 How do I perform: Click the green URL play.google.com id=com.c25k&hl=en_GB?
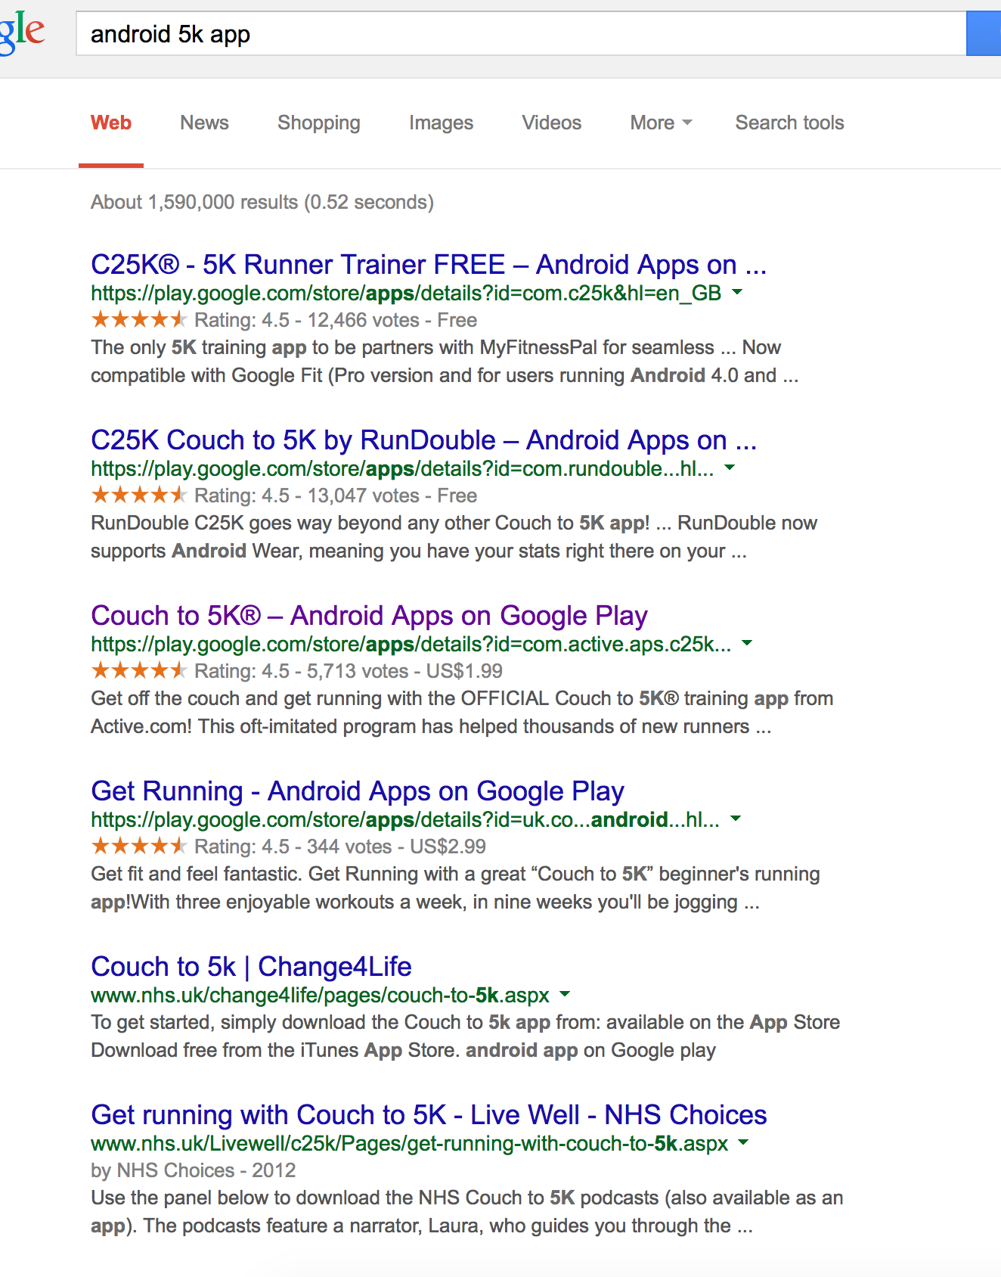(406, 293)
